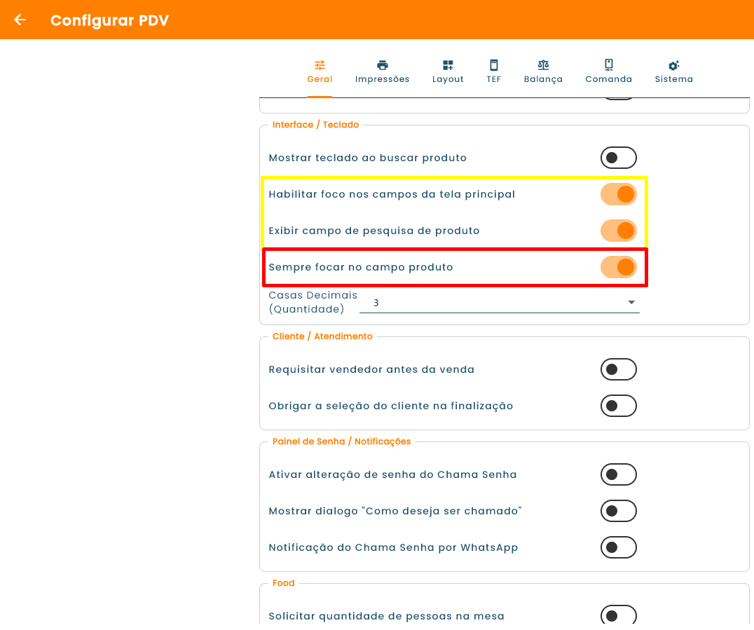754x630 pixels.
Task: Click the Cliente / Atendimento section heading
Action: point(322,336)
